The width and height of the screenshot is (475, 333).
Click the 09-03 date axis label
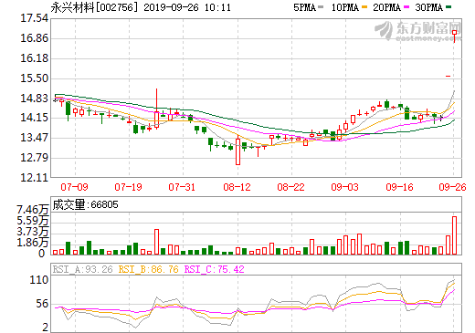pos(345,187)
